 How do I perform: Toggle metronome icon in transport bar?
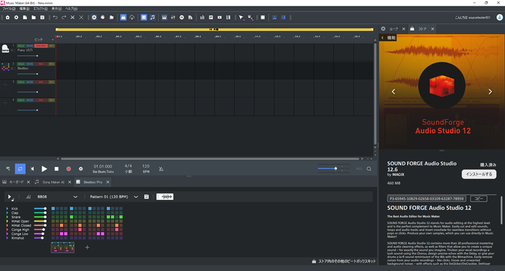(x=161, y=169)
